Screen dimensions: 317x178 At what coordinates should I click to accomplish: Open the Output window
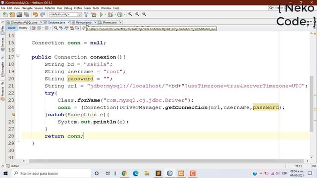tap(12, 166)
